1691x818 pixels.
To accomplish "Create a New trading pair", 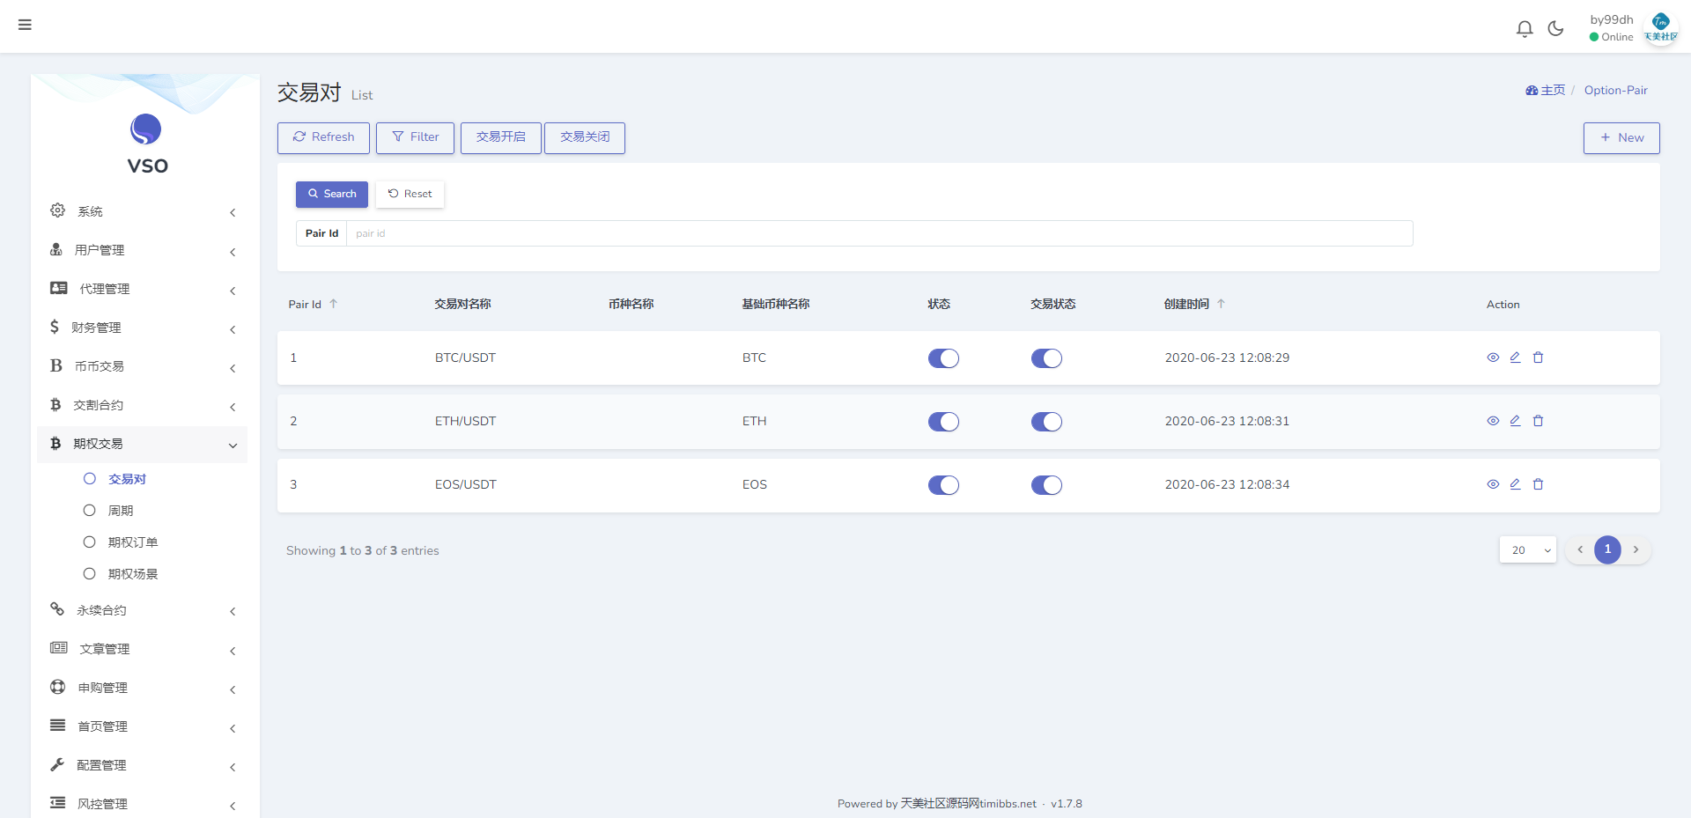I will coord(1621,138).
